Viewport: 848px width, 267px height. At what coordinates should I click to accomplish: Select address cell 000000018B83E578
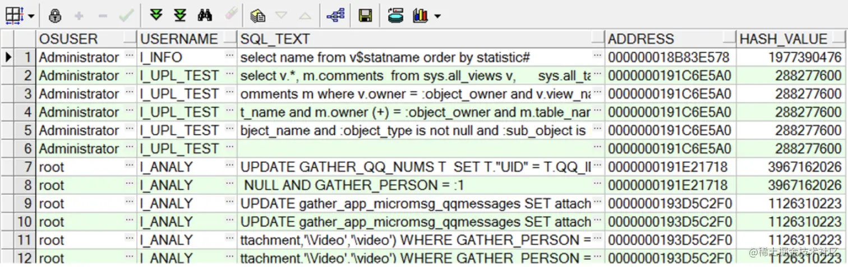[x=671, y=57]
